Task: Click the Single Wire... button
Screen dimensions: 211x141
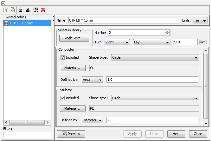Action: 74,38
